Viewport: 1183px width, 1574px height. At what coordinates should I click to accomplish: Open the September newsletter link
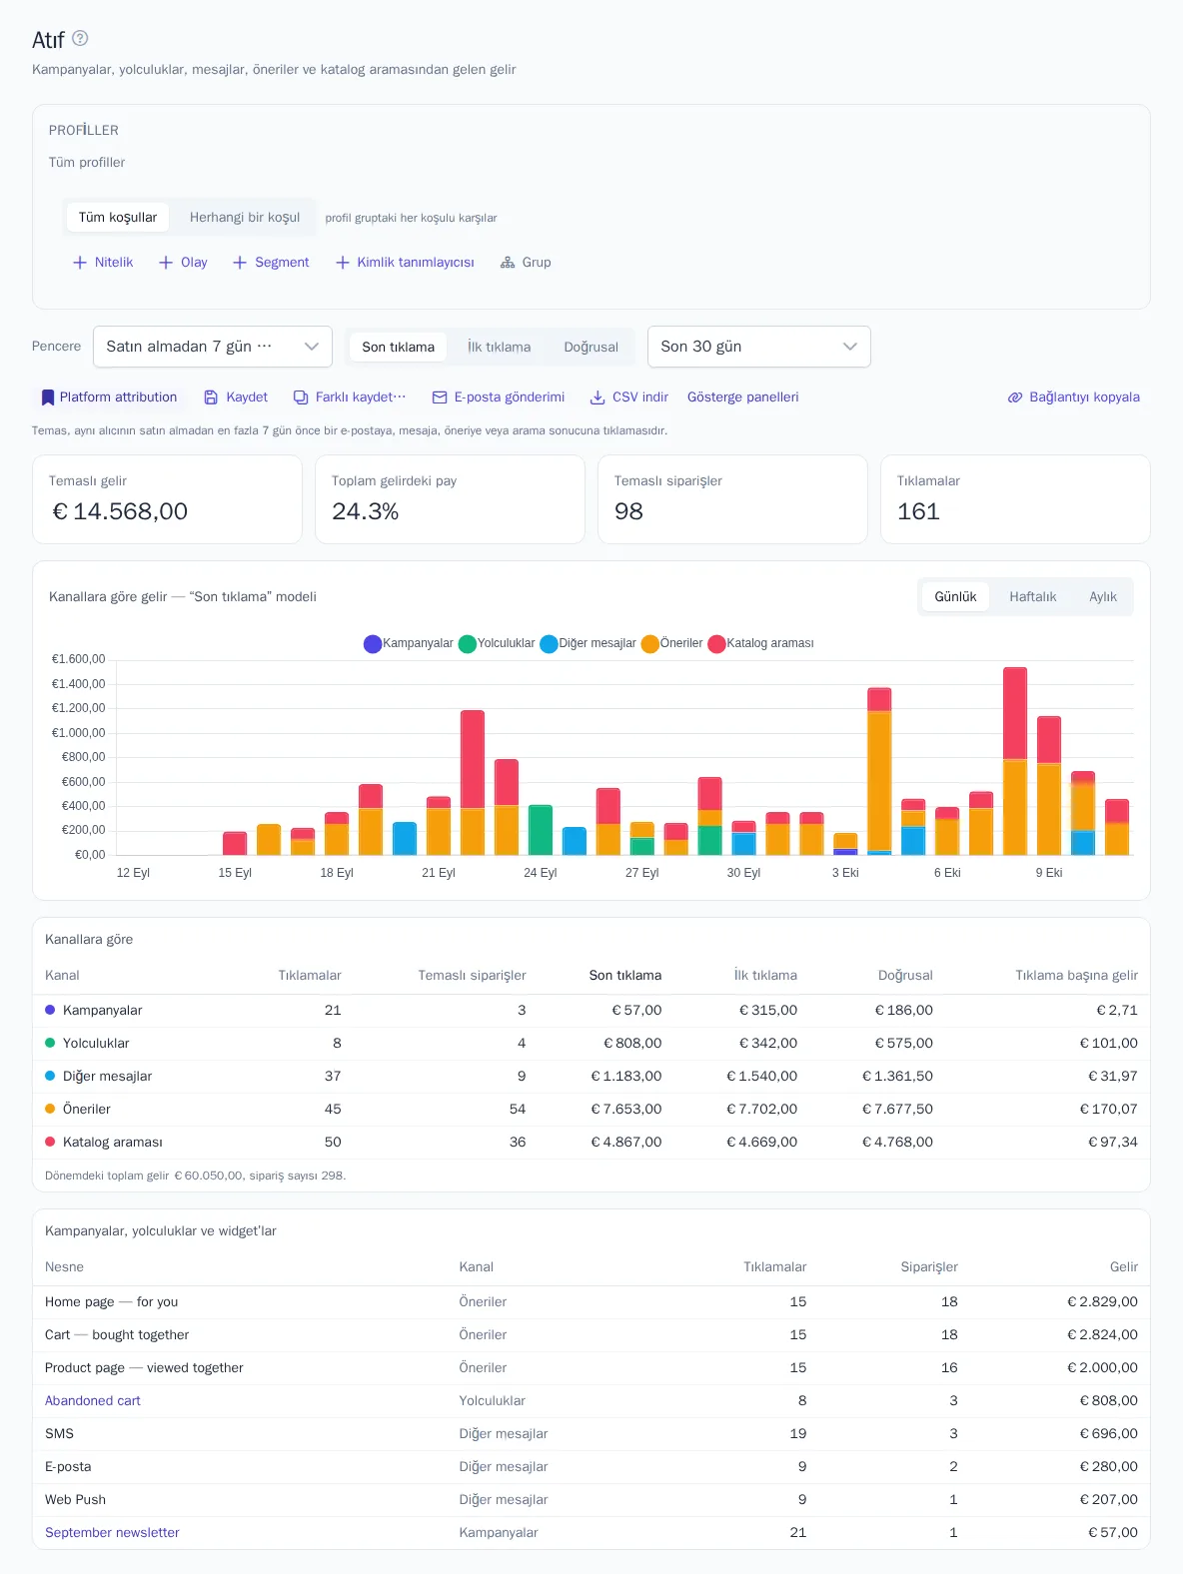(x=112, y=1533)
